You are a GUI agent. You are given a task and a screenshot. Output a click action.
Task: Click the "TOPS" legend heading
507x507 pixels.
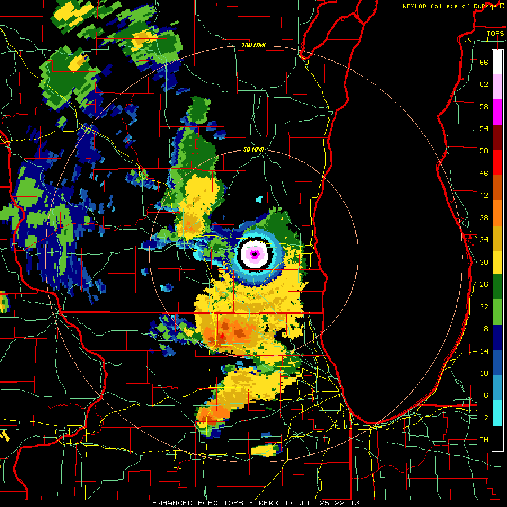(495, 33)
